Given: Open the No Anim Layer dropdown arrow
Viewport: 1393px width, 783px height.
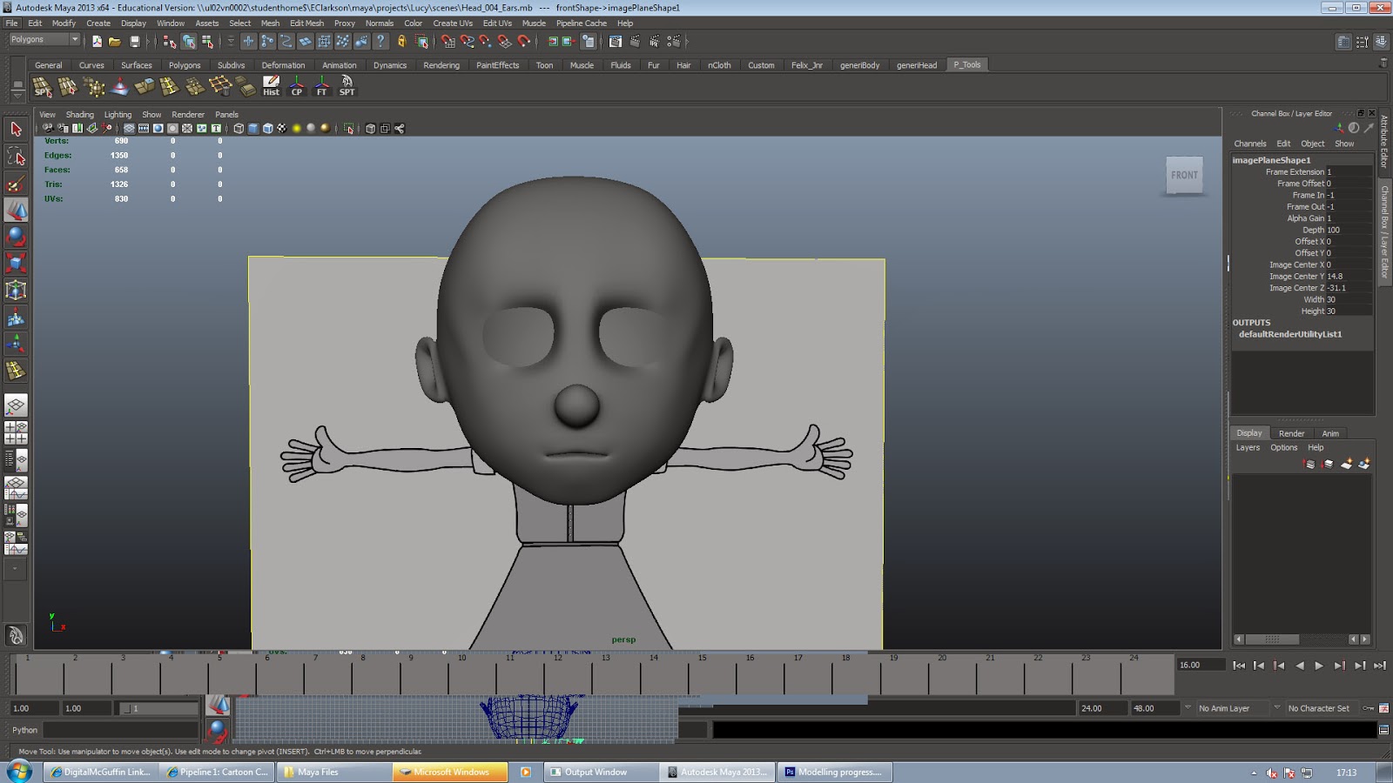Looking at the screenshot, I should pyautogui.click(x=1188, y=708).
